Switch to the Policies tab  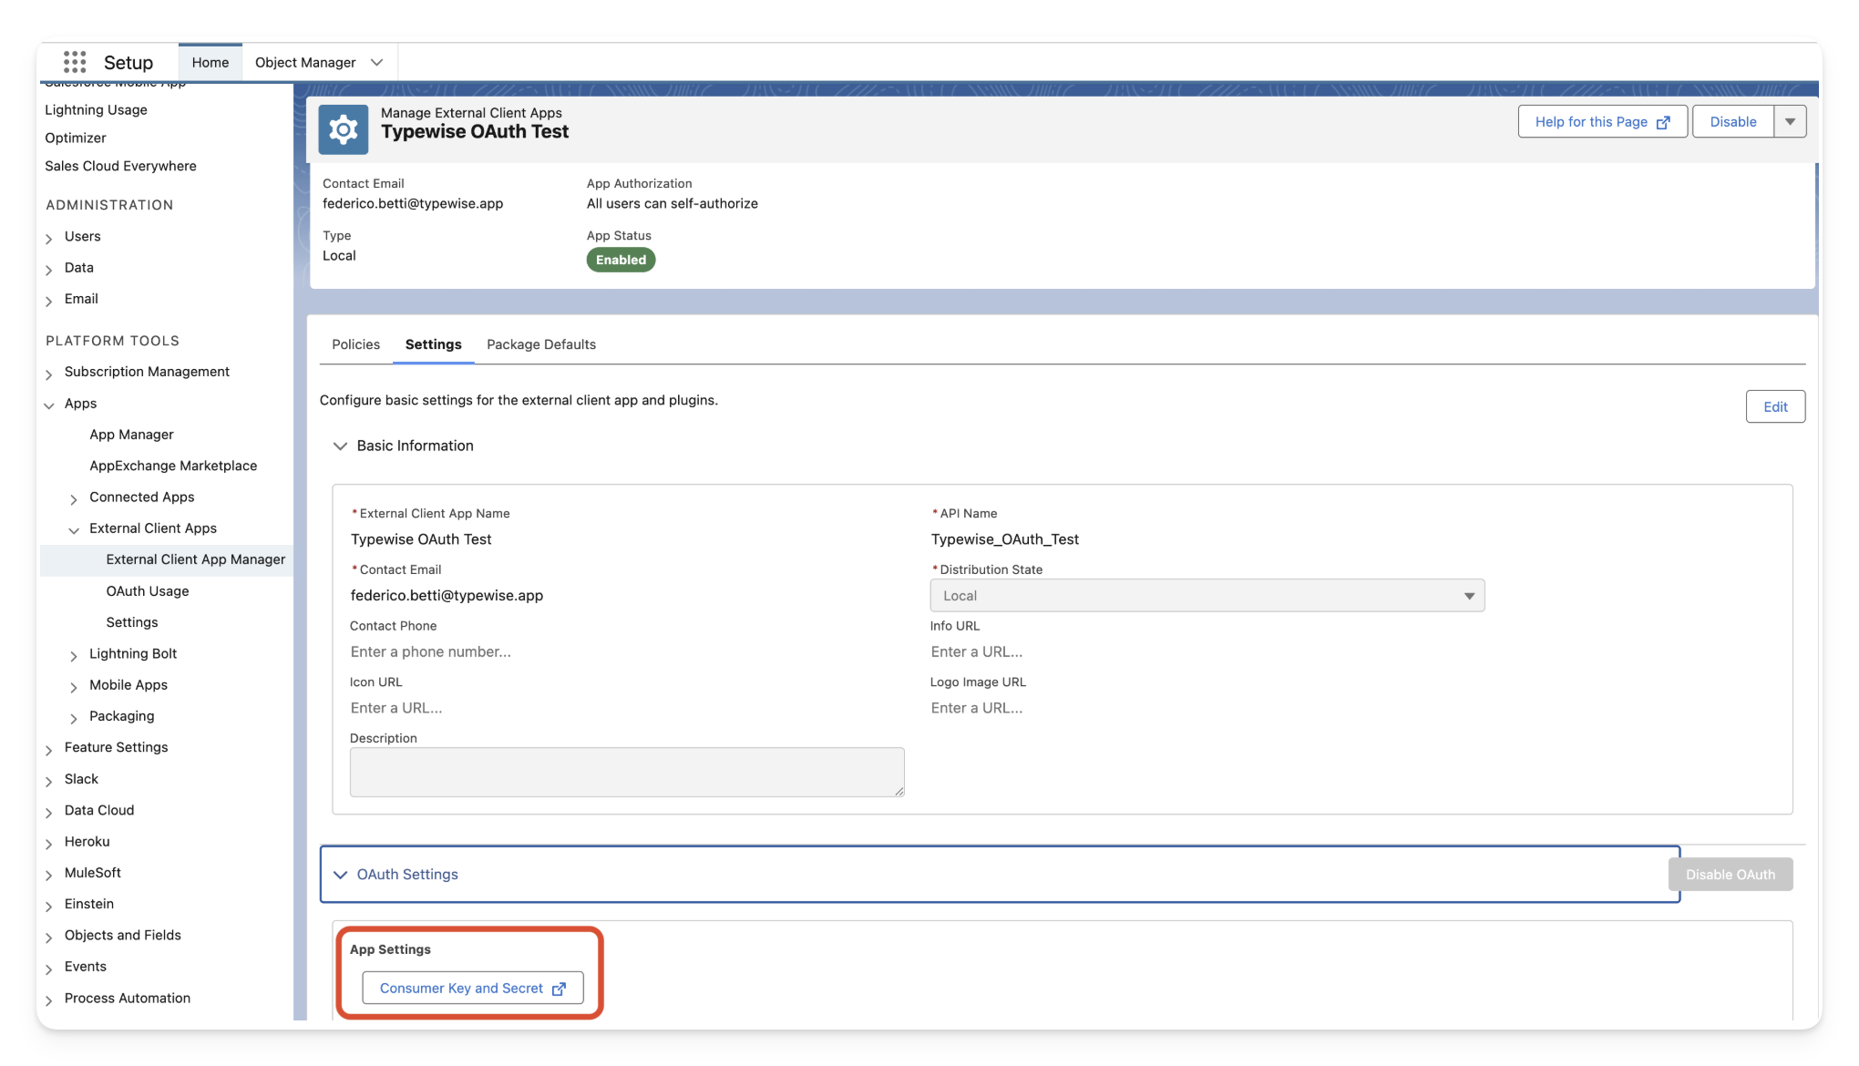(x=355, y=344)
